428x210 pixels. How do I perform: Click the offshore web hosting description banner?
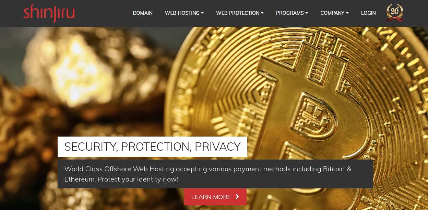click(x=215, y=174)
